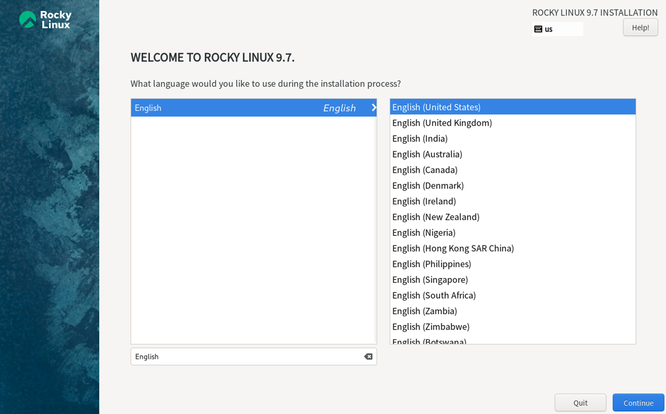Viewport: 666px width, 414px height.
Task: Select English (Zimbabwe) locale
Action: click(513, 327)
